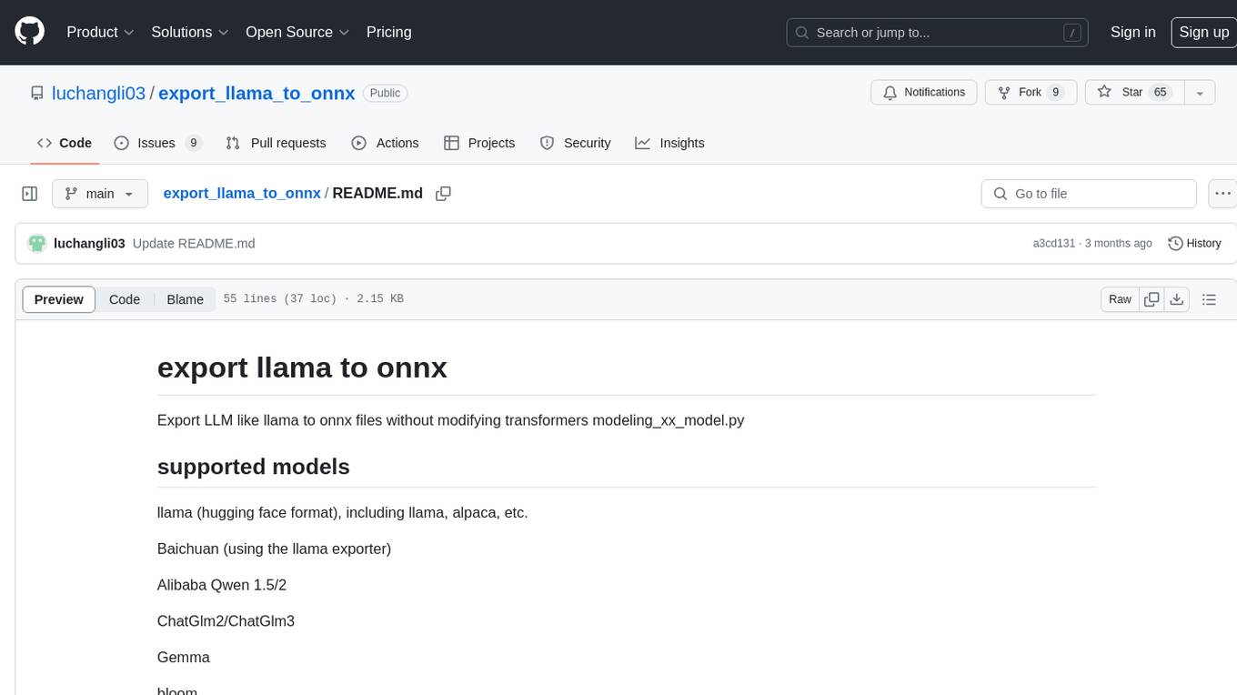Screen dimensions: 1237x695
Task: Open the GitHub homepage logo
Action: click(x=30, y=32)
